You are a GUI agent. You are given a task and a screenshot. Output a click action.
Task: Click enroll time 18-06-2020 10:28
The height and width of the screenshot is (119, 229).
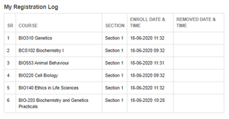[147, 100]
